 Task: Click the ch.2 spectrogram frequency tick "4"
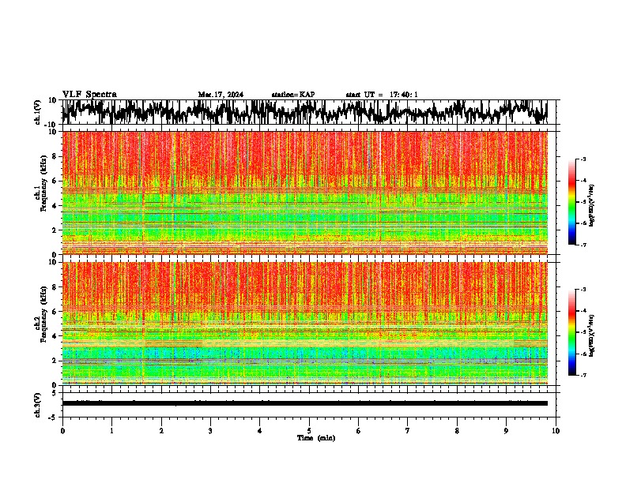55,336
